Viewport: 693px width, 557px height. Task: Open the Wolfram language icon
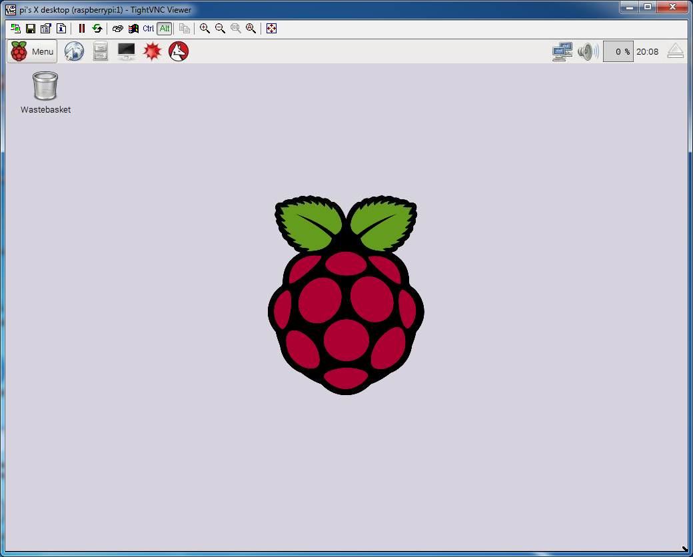click(x=179, y=52)
